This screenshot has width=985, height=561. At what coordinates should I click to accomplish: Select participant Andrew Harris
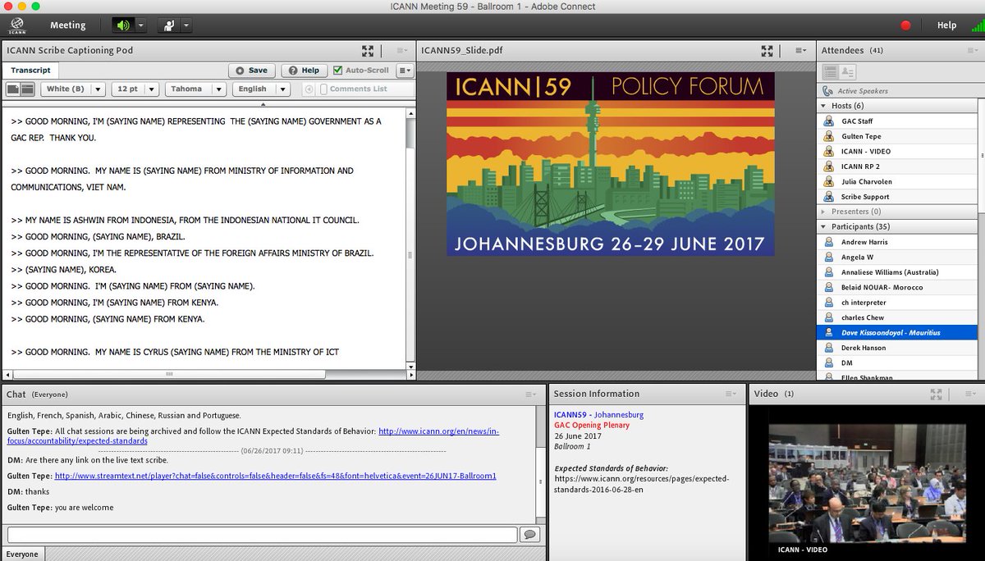[x=897, y=242]
